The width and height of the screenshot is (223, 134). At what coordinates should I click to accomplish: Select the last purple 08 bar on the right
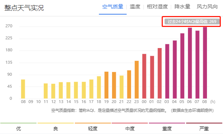tap(205, 63)
